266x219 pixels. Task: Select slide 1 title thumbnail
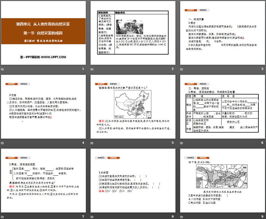click(x=43, y=33)
